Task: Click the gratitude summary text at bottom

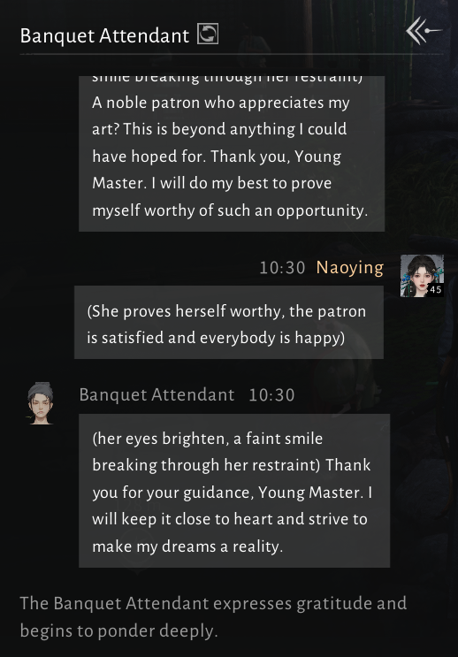Action: click(x=213, y=617)
